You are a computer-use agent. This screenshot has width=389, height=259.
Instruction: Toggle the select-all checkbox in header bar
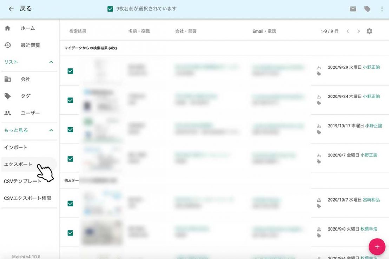[x=110, y=9]
